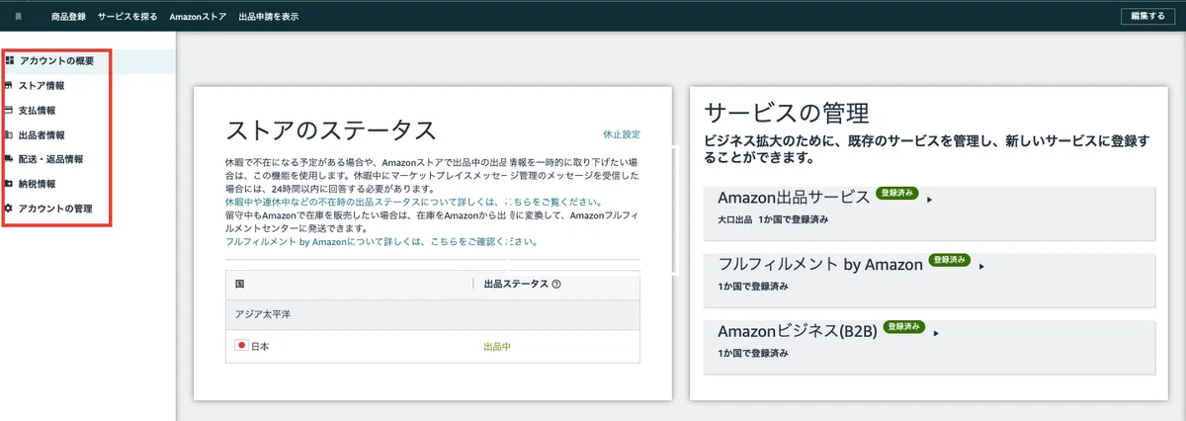Expand arrow next to フルフィルメント by Amazon

(983, 266)
